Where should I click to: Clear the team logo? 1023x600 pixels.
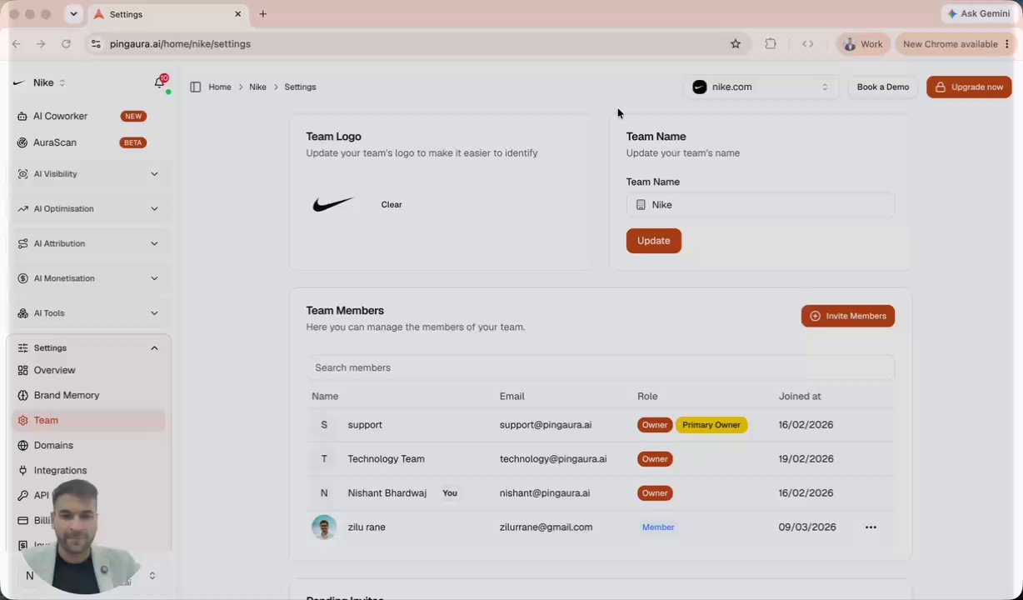(x=392, y=204)
